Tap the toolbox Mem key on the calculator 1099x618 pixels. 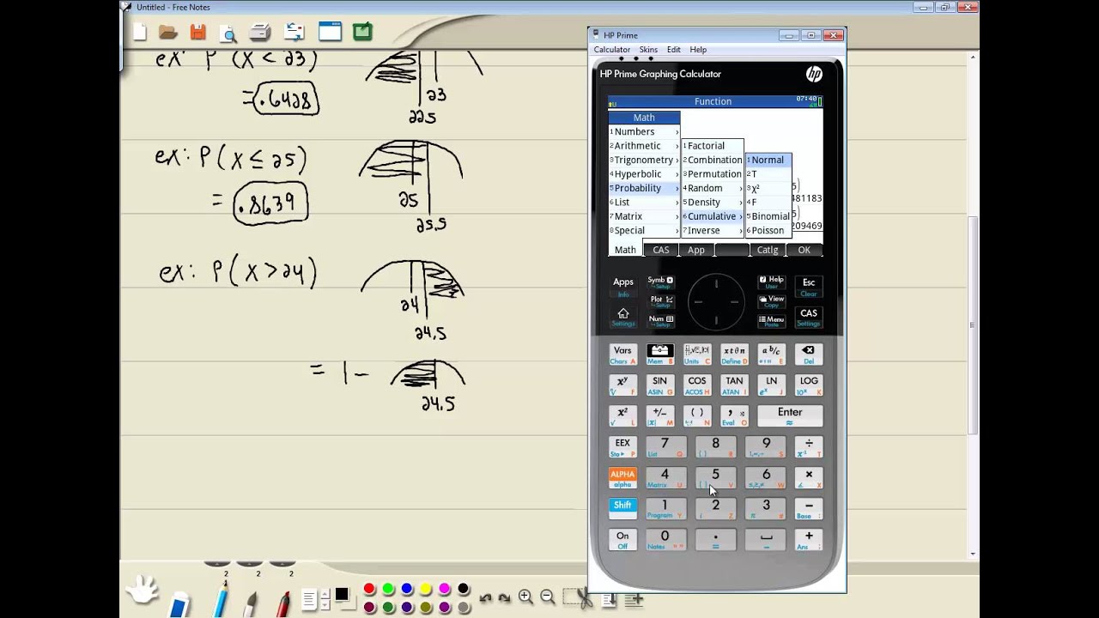click(x=659, y=354)
